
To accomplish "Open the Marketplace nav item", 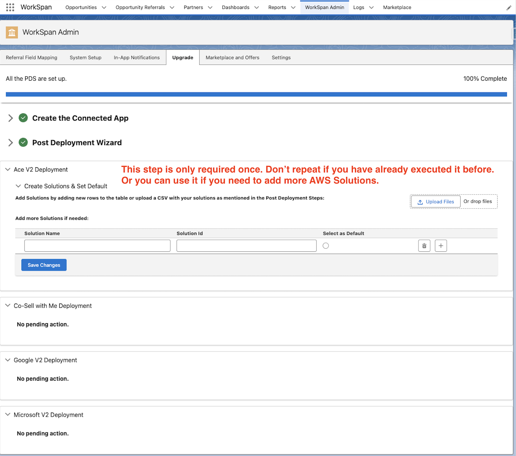I will (x=397, y=7).
